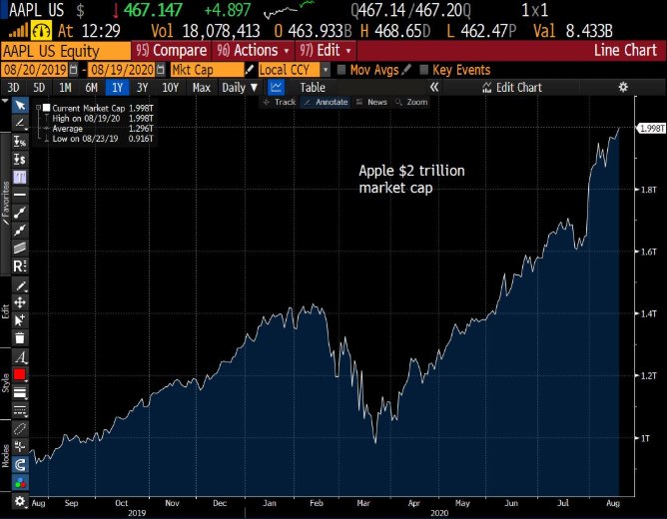Open the red annotation color swatch
Image resolution: width=667 pixels, height=519 pixels.
[x=20, y=374]
